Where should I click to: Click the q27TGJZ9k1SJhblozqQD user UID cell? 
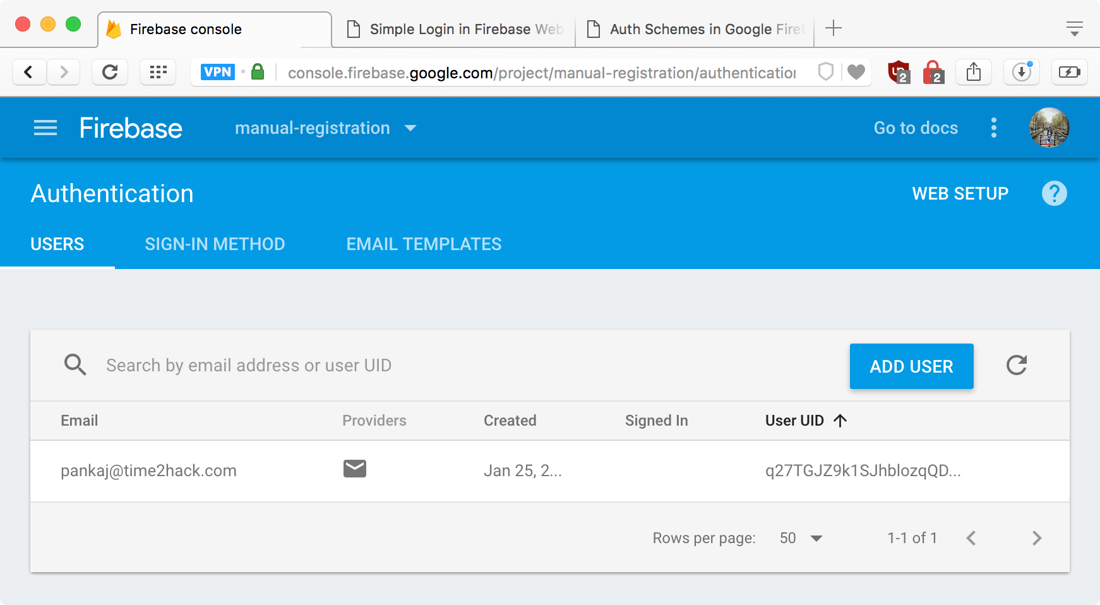863,470
